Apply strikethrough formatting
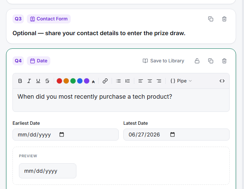Screen dimensions: 244x189 point(47,81)
